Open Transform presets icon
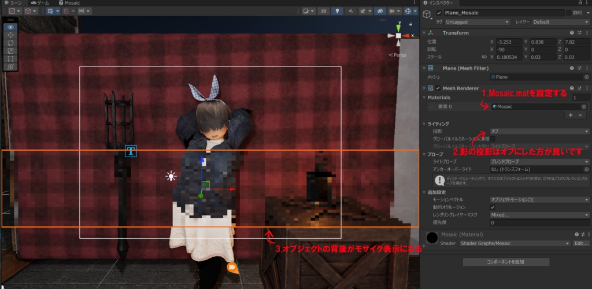 tap(579, 33)
